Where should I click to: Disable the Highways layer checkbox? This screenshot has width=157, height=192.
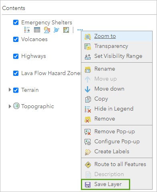coord(16,56)
